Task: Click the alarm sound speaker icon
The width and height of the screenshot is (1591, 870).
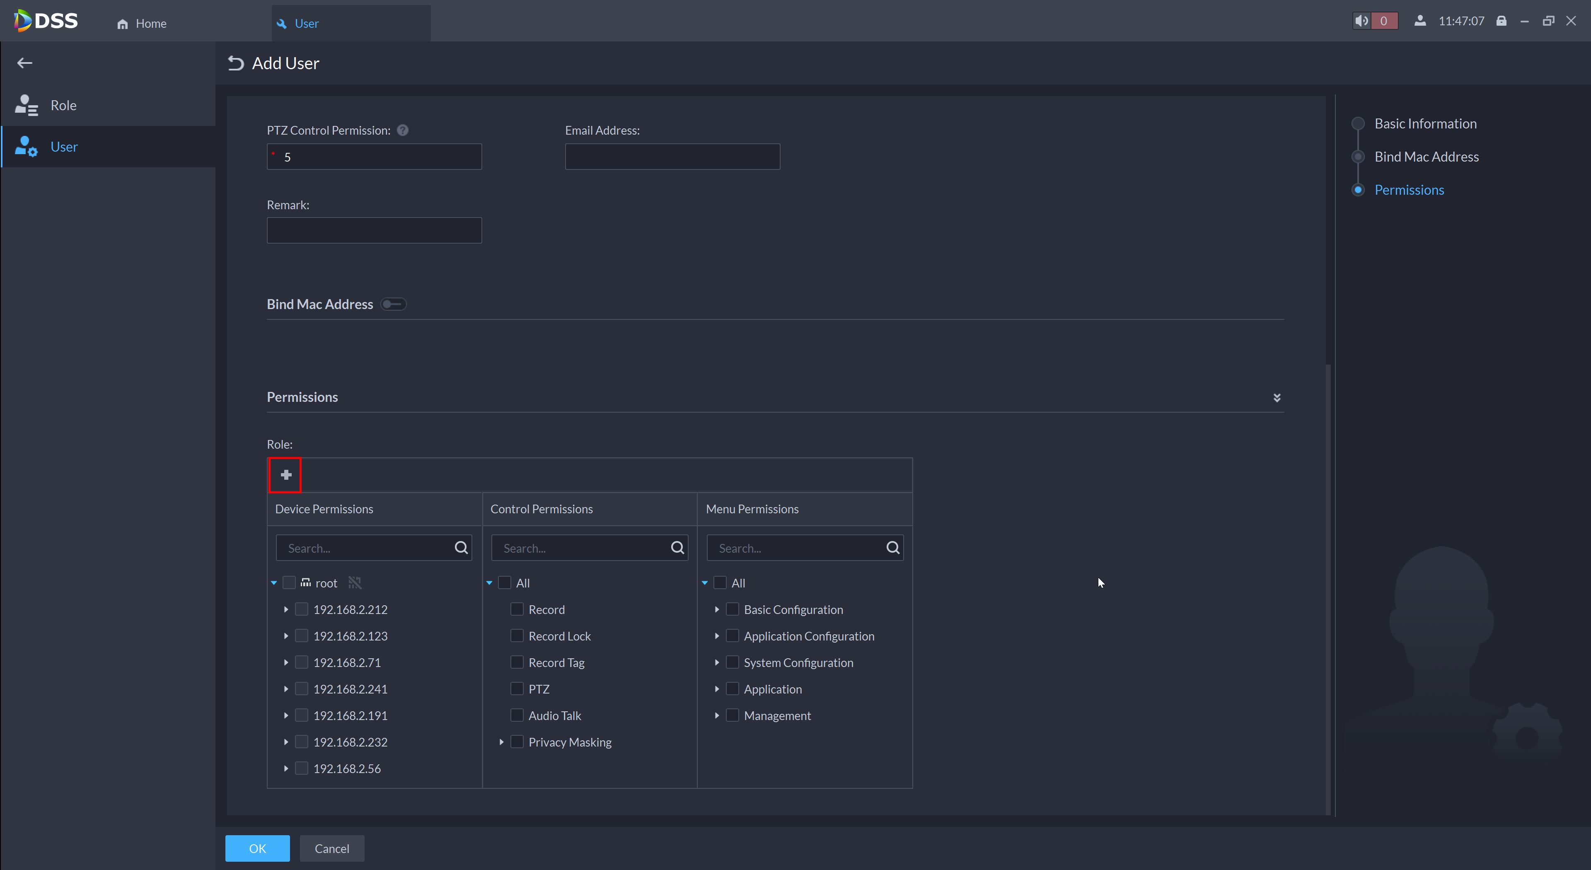Action: pyautogui.click(x=1361, y=21)
